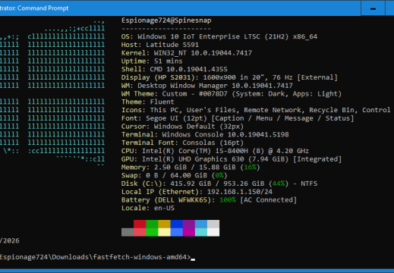Image resolution: width=394 pixels, height=273 pixels.
Task: Click the Host: Latitude 5591 line
Action: tap(160, 45)
